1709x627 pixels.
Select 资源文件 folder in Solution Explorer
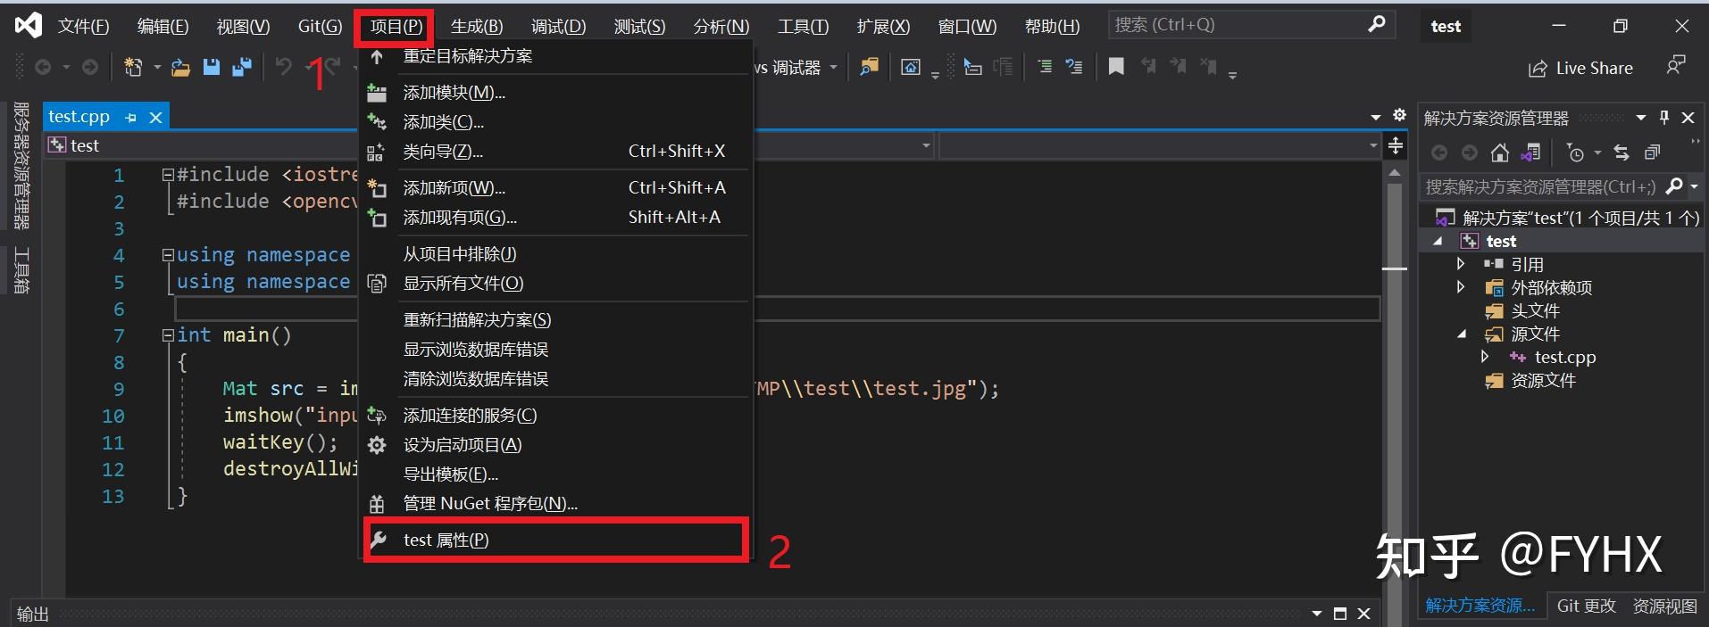click(1543, 380)
